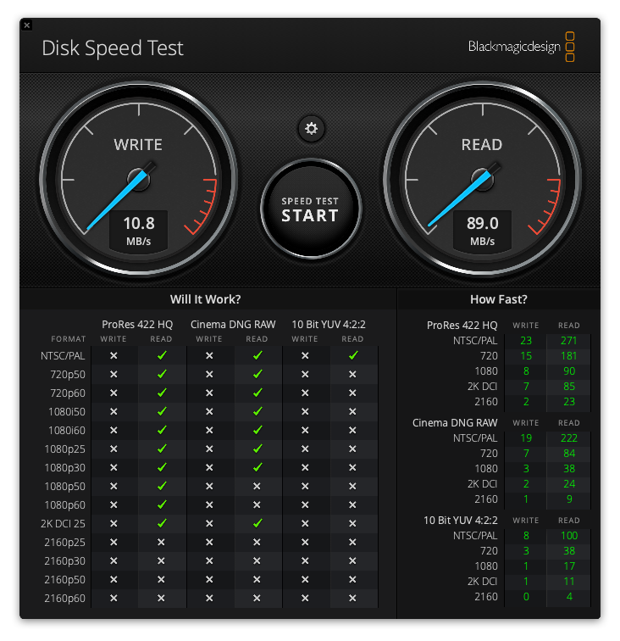The height and width of the screenshot is (641, 620).
Task: Click Cinema DNG RAW NTSC/PAL write value 19
Action: [x=526, y=438]
